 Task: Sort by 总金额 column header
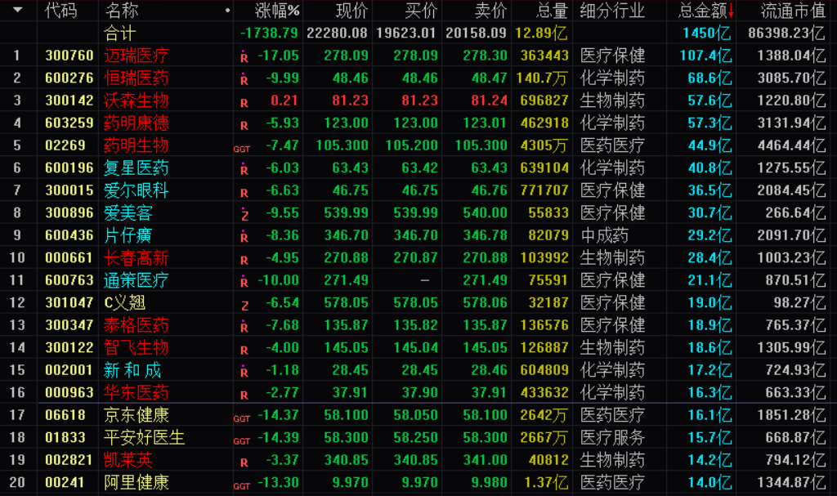click(x=702, y=10)
